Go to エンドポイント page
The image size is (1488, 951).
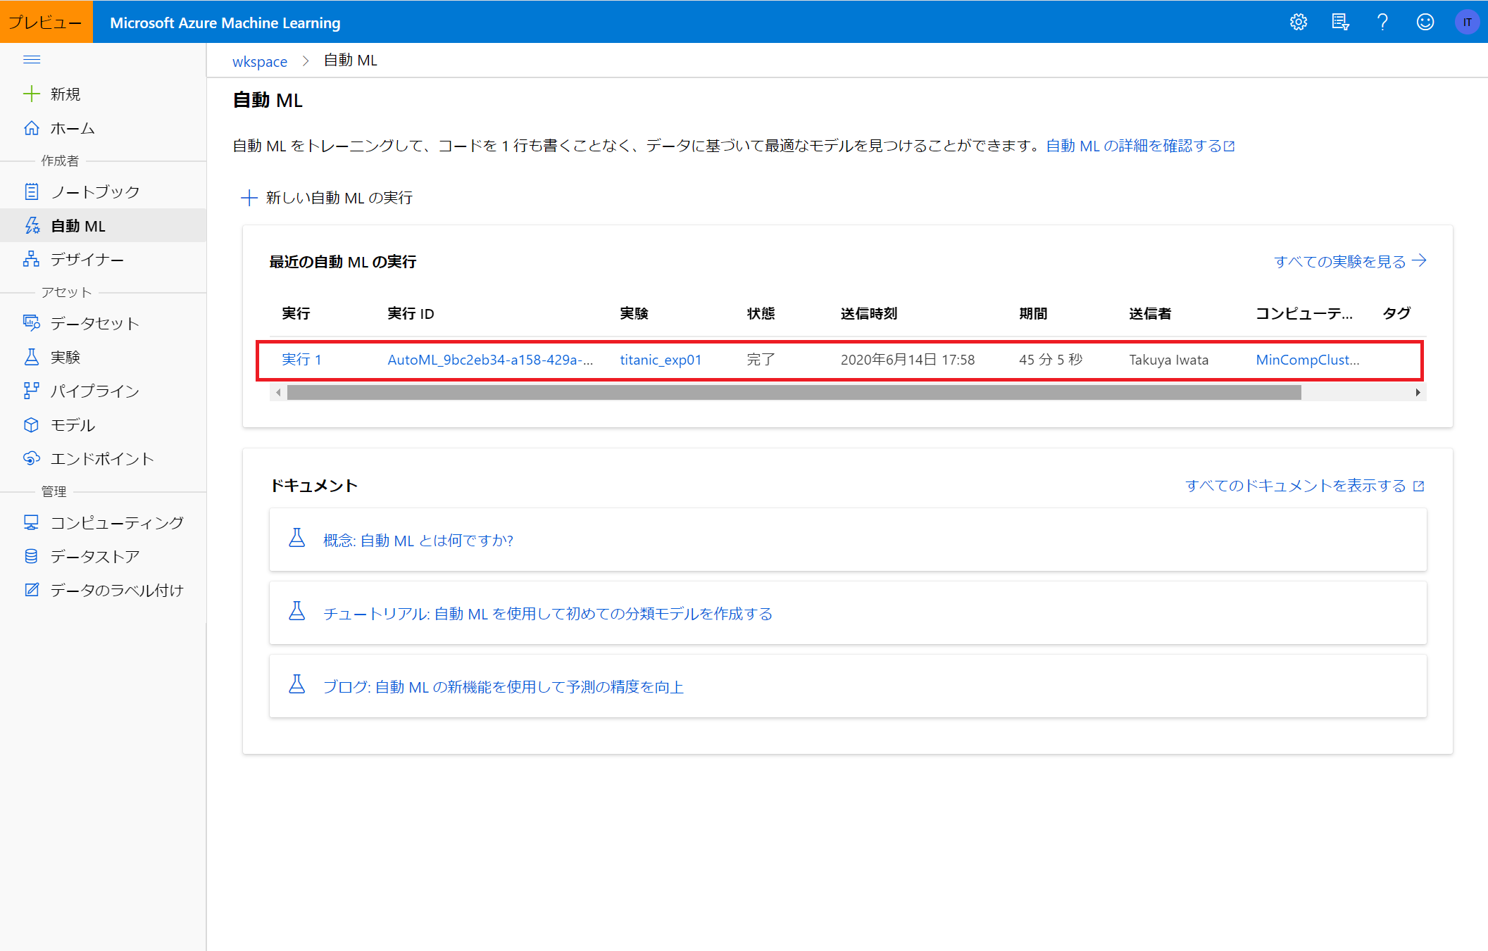tap(102, 459)
